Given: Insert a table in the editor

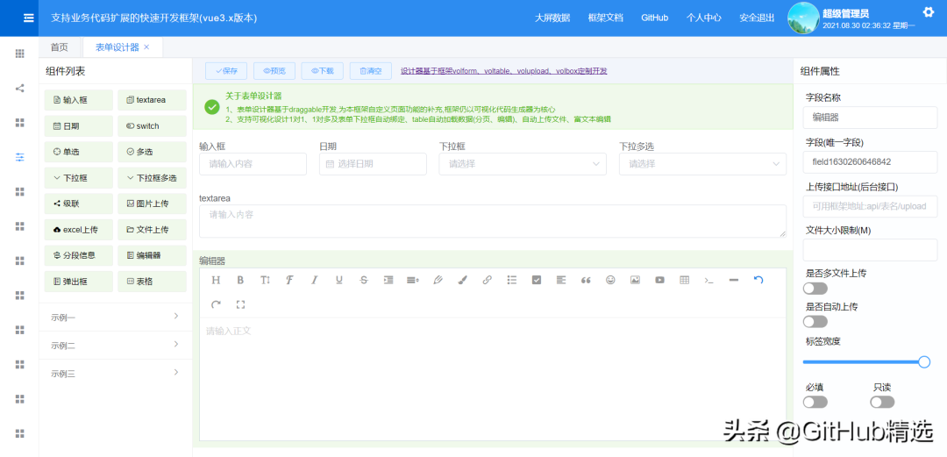Looking at the screenshot, I should tap(684, 280).
